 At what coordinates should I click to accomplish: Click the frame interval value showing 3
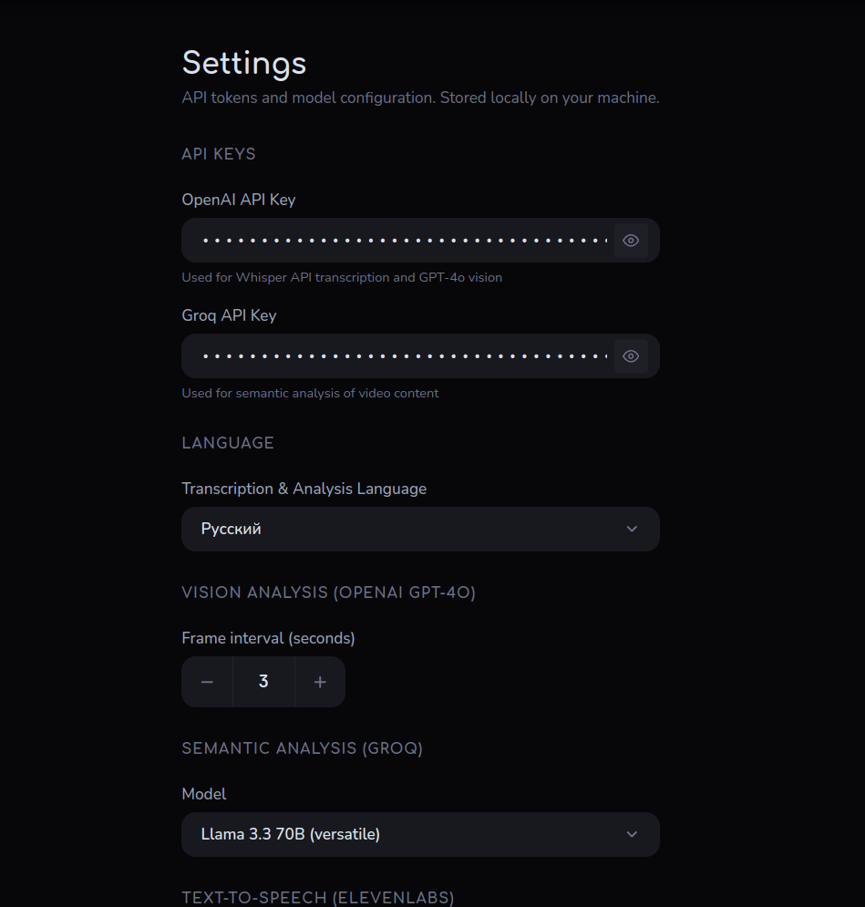[263, 681]
